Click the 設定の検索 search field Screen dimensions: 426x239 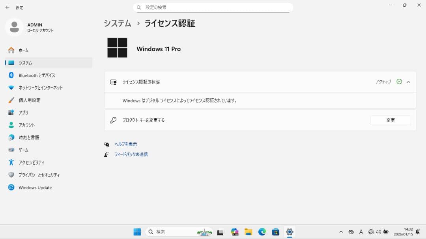[x=213, y=7]
